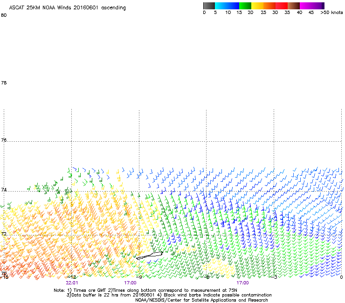The image size is (345, 303).
Task: Select the orange 25-30 knots legend segment
Action: [269, 6]
